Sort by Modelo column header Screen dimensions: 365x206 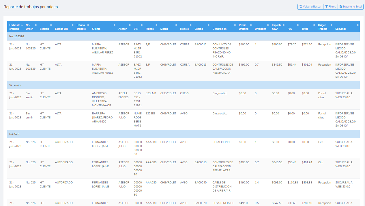tap(186, 27)
